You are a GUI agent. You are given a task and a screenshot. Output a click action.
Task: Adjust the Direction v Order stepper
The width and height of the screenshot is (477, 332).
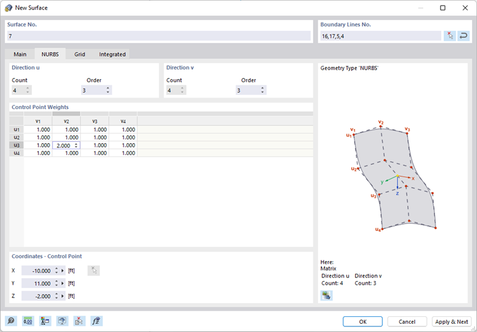point(262,90)
